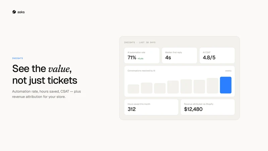Select the gray bar next to blue
This screenshot has width=268, height=151.
click(x=212, y=86)
